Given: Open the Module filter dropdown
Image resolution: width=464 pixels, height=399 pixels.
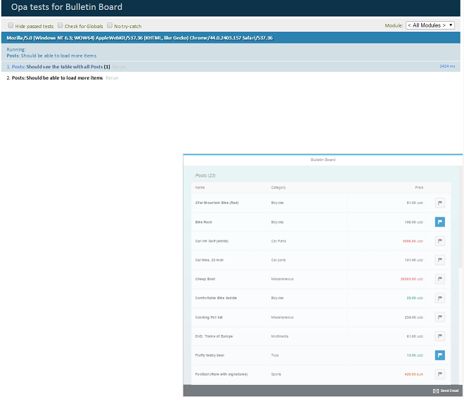Looking at the screenshot, I should (430, 25).
